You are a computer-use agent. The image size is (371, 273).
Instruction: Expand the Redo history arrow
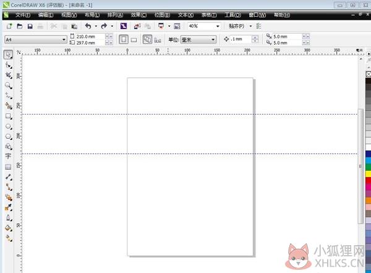click(x=112, y=26)
